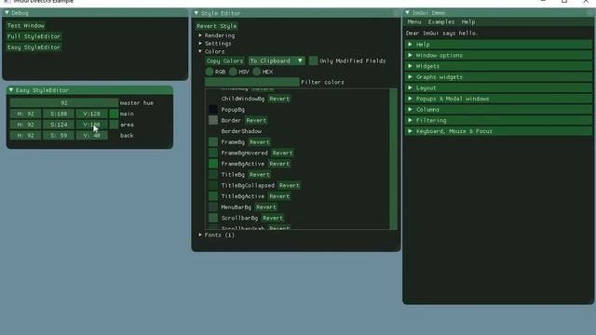
Task: Open the Easy StyleEditor button in Debug
Action: (x=34, y=47)
